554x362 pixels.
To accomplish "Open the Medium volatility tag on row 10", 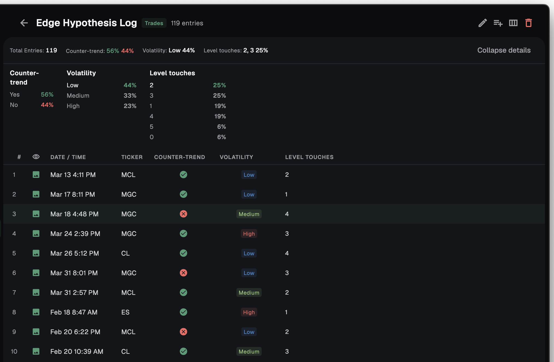I will pyautogui.click(x=249, y=352).
